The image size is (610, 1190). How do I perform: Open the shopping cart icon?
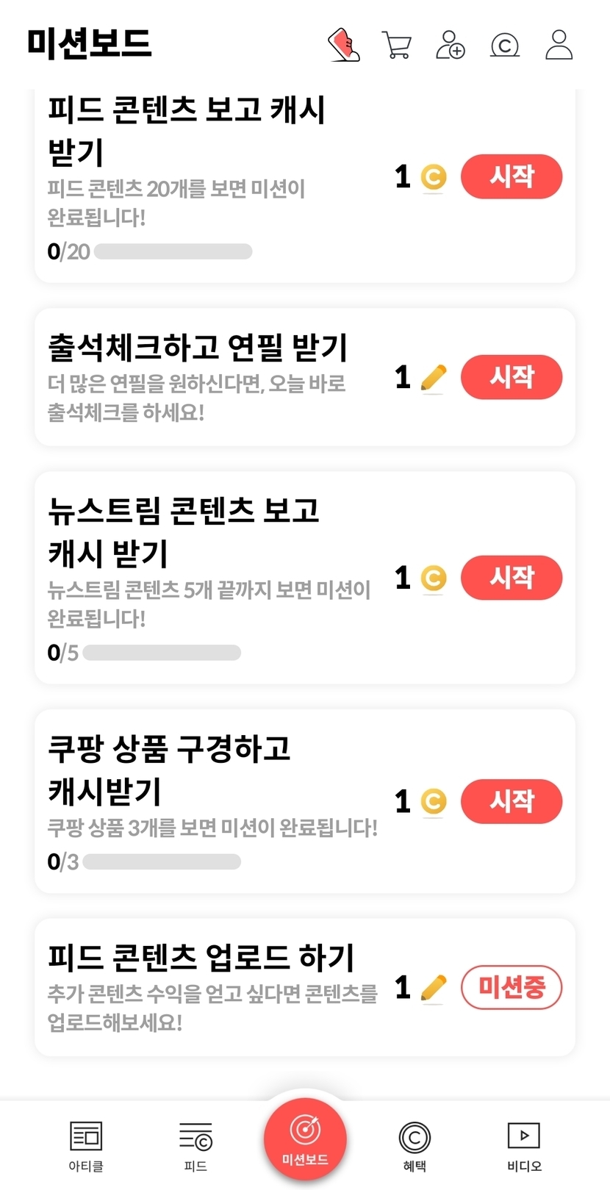397,45
